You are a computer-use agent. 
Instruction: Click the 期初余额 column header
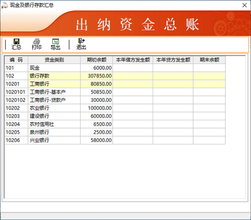click(97, 60)
